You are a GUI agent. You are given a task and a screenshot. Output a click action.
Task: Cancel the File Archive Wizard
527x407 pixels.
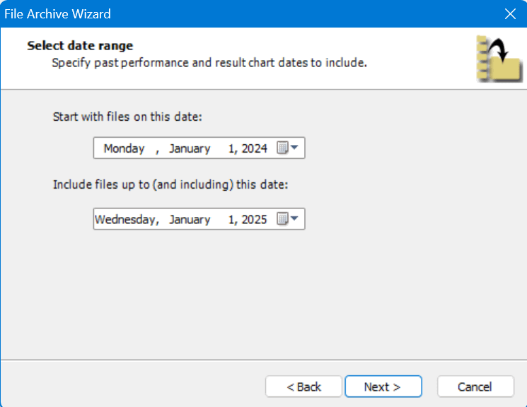[x=475, y=387]
